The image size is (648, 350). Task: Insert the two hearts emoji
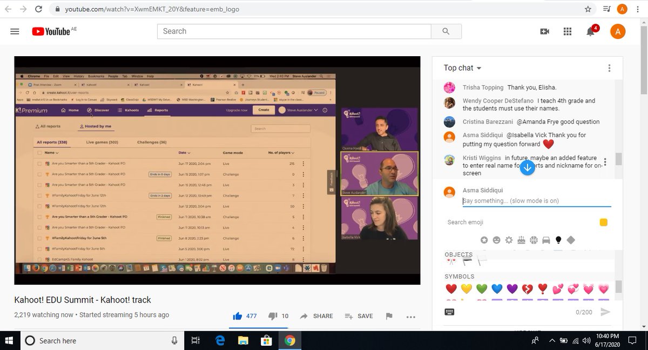pos(558,289)
